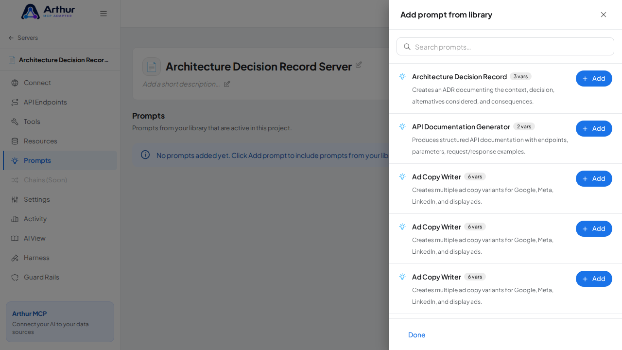The image size is (622, 350).
Task: Close the Add prompt from library panel
Action: pyautogui.click(x=604, y=15)
